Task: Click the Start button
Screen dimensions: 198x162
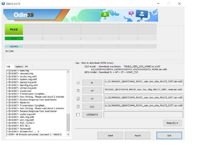Action: click(x=110, y=135)
